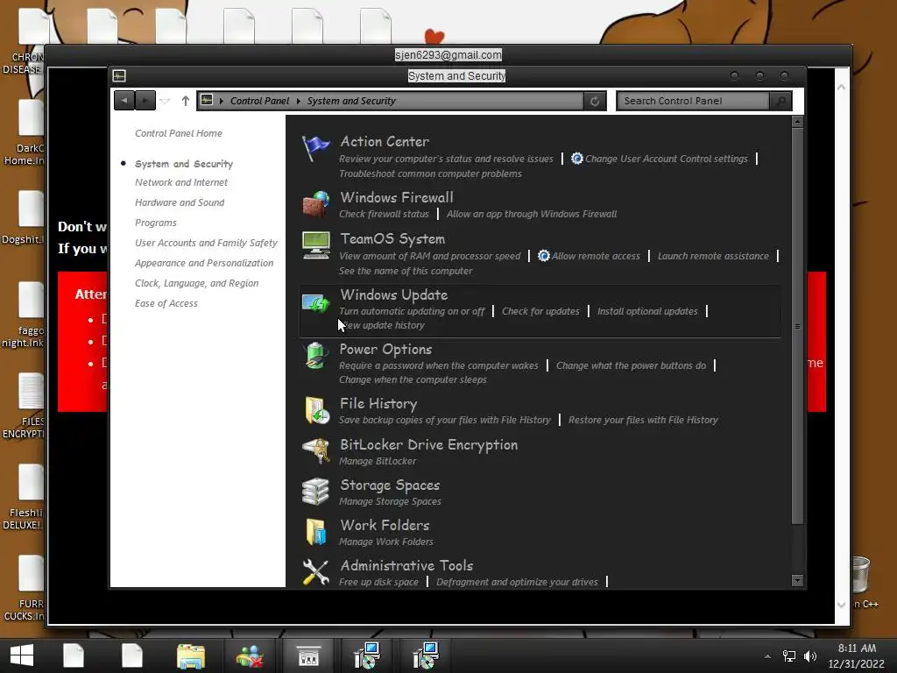
Task: Click Check for updates link
Action: (540, 311)
